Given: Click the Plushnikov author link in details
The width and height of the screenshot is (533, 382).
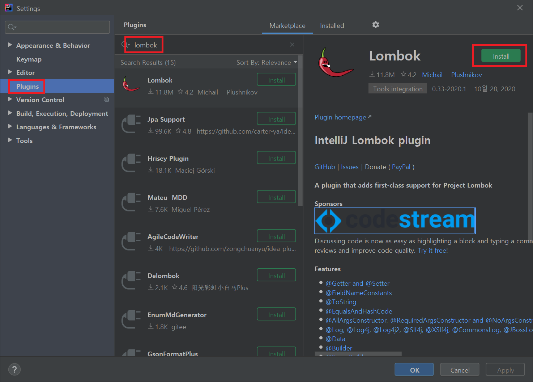Looking at the screenshot, I should point(466,75).
